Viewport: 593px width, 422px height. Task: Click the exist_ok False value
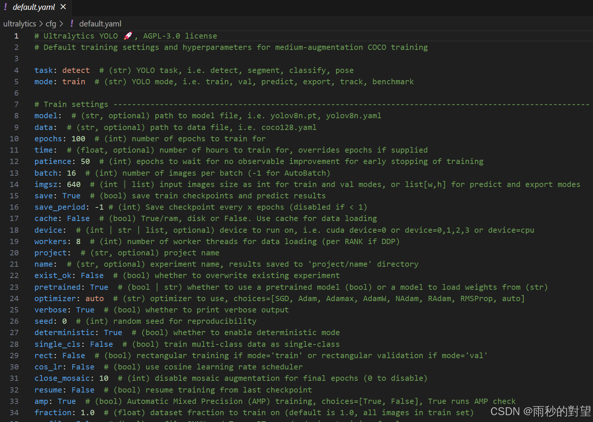92,275
